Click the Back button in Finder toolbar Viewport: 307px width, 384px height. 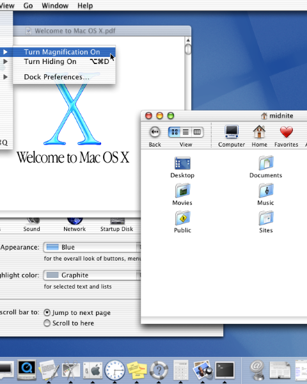tap(155, 132)
